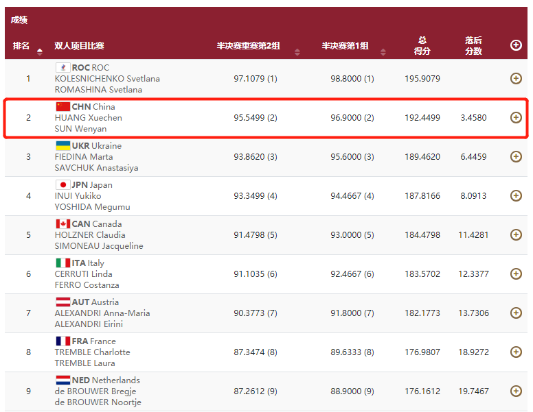Click the plus icon for Italy
This screenshot has height=412, width=533.
(x=516, y=274)
